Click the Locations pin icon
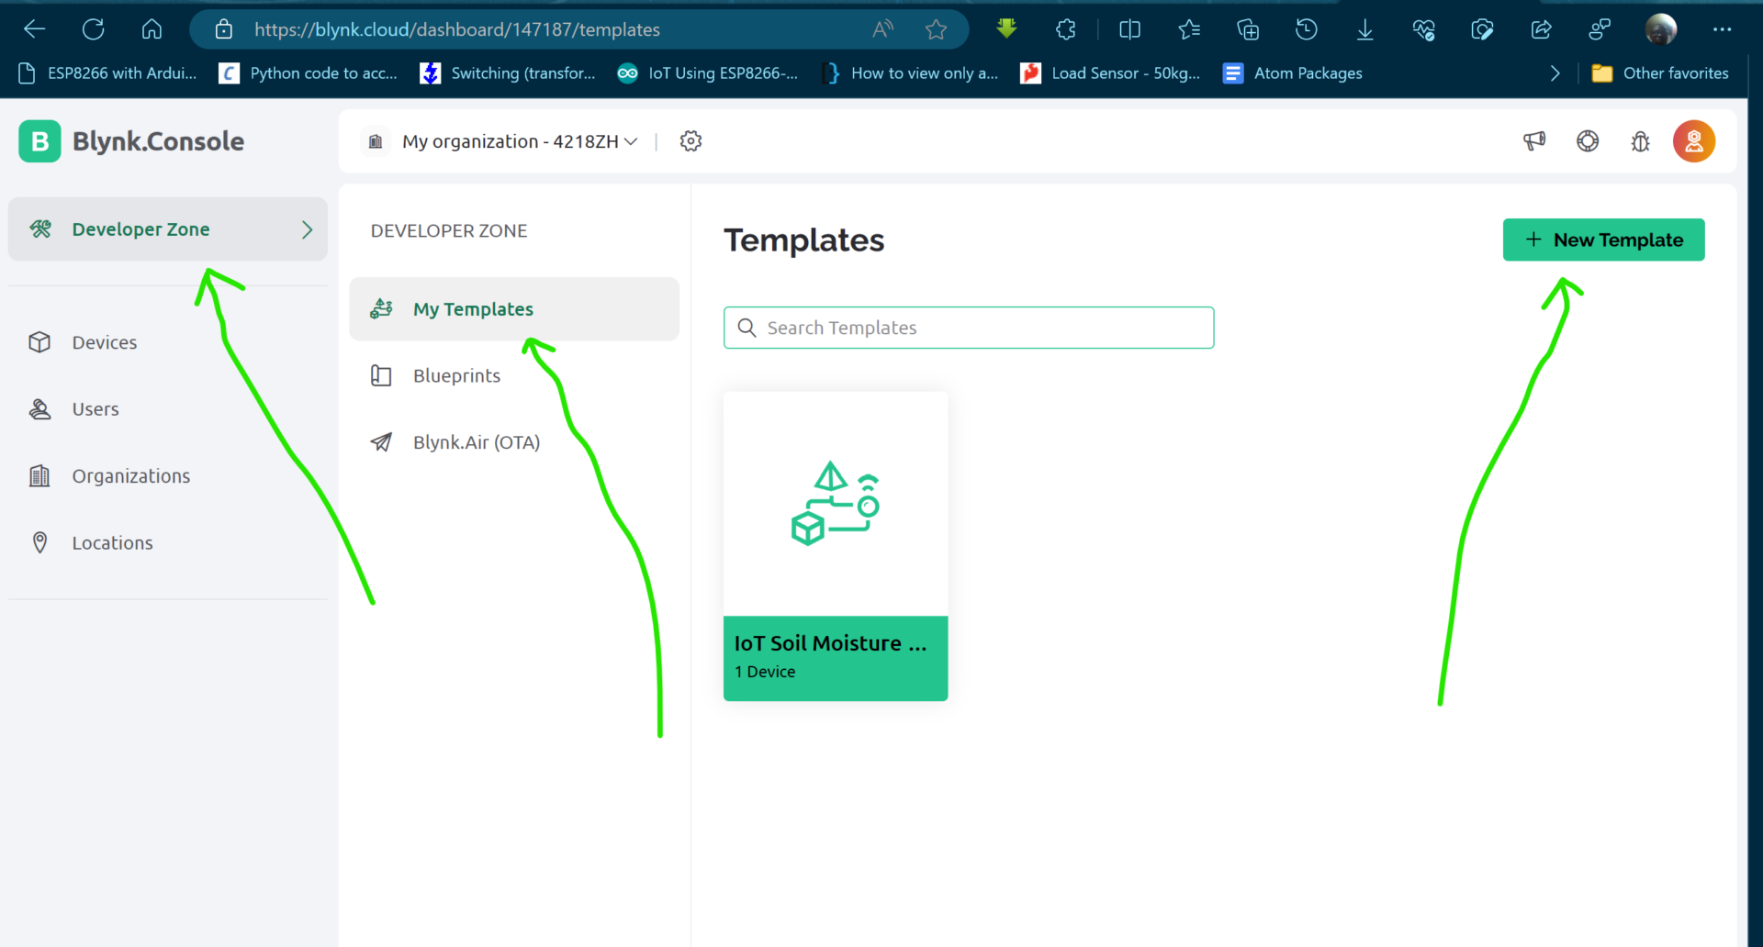Image resolution: width=1763 pixels, height=947 pixels. click(39, 542)
